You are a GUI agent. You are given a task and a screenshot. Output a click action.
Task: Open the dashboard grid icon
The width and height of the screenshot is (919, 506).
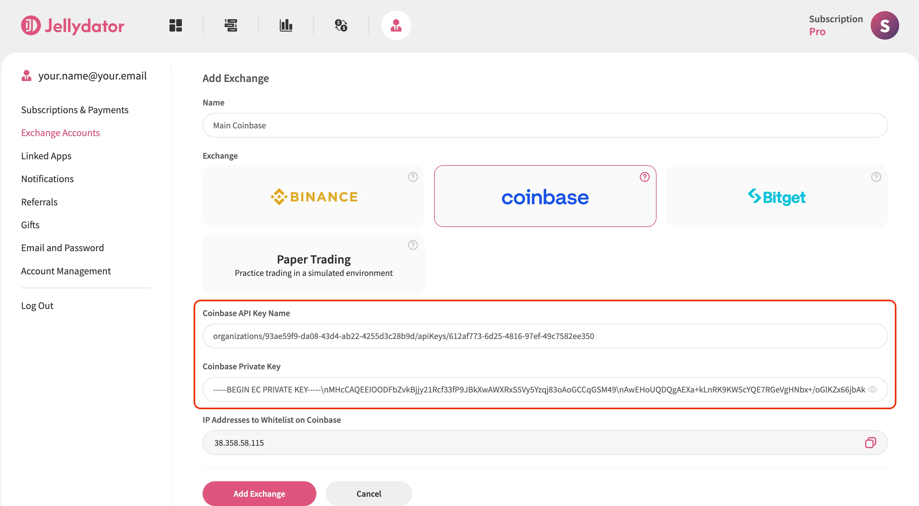(x=175, y=25)
